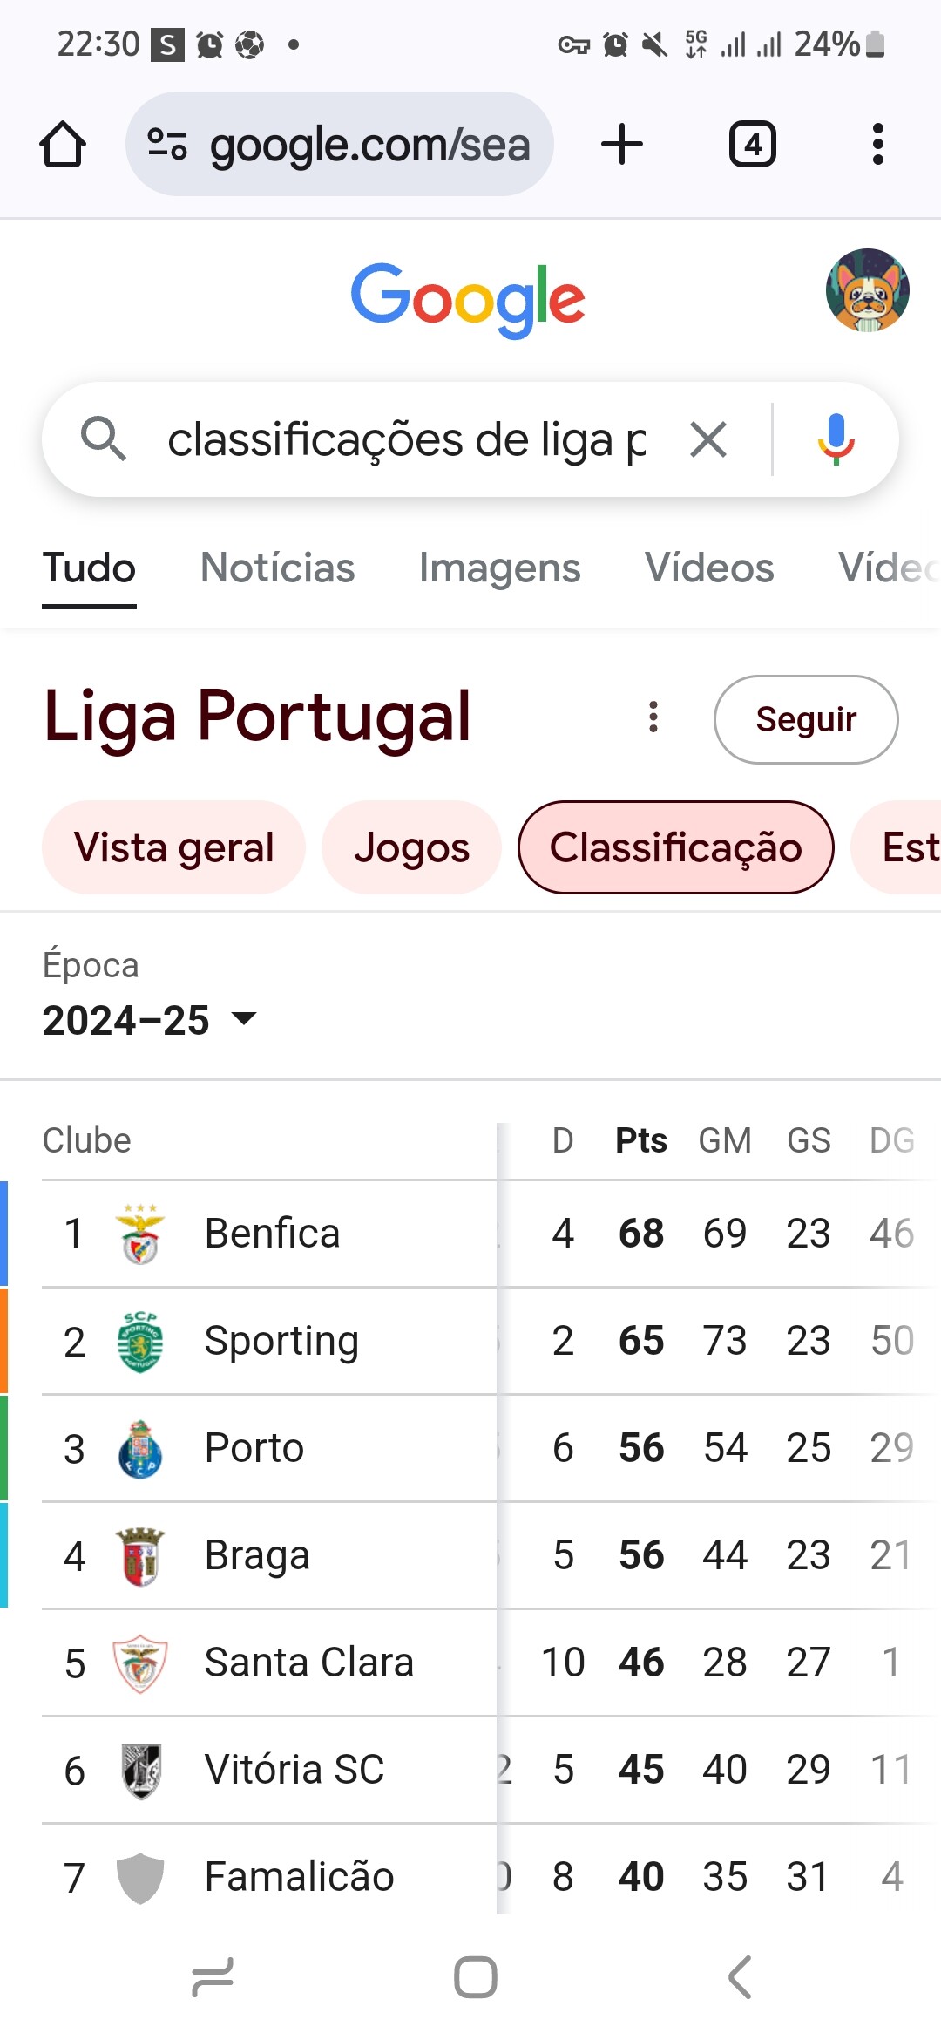Clear the search query with X
Image resolution: width=941 pixels, height=2040 pixels.
point(708,439)
